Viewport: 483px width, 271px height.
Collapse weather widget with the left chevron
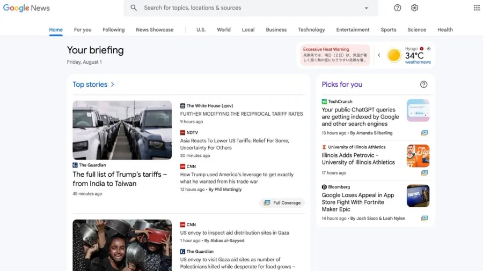click(379, 55)
